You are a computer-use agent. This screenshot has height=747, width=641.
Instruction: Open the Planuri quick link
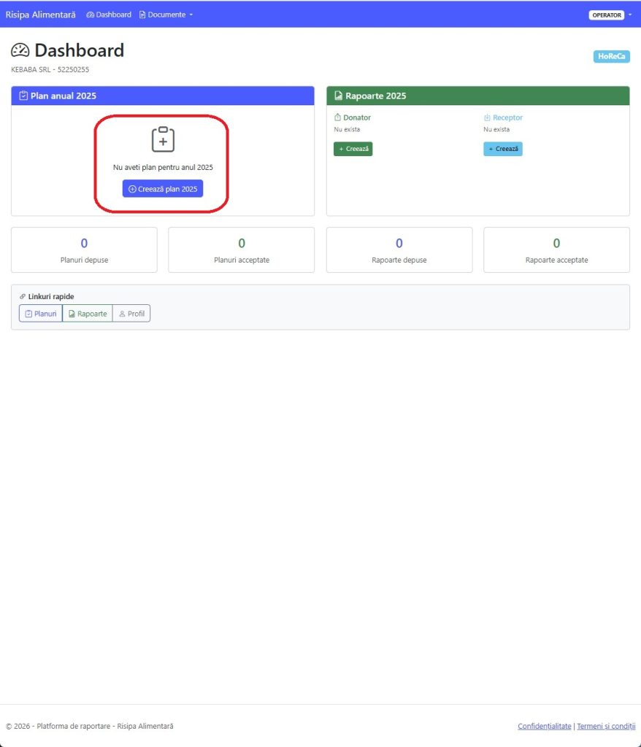41,314
